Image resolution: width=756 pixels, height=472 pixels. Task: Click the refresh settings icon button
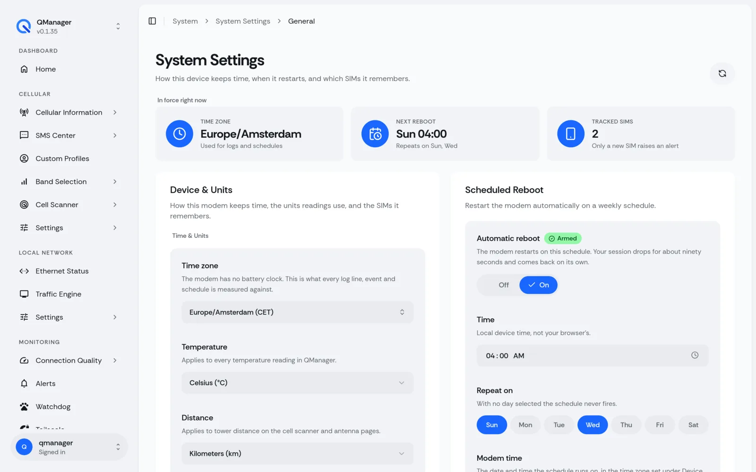click(x=722, y=74)
